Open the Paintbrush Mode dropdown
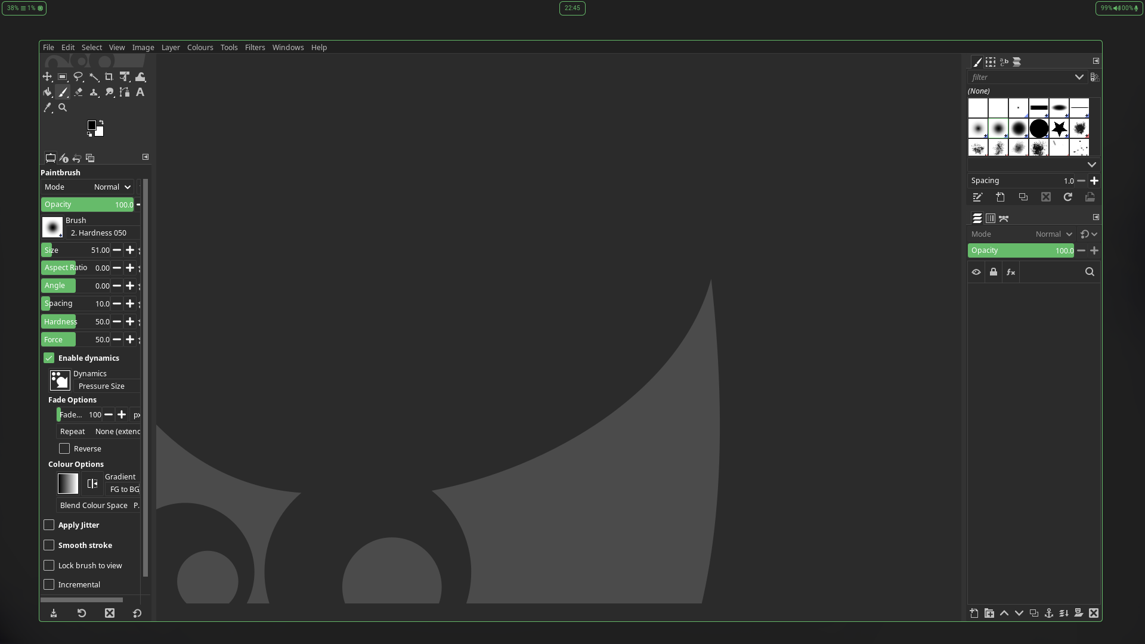 coord(112,187)
